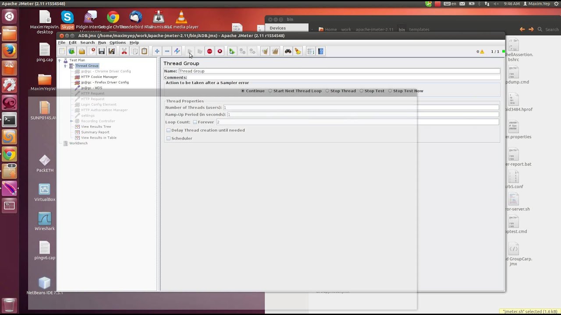
Task: Click the Clear broom icon
Action: [x=265, y=51]
